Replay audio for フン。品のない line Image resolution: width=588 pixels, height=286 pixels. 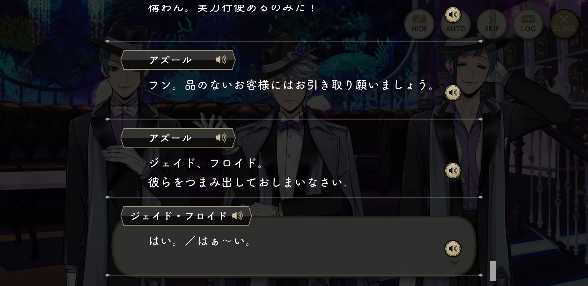click(453, 93)
